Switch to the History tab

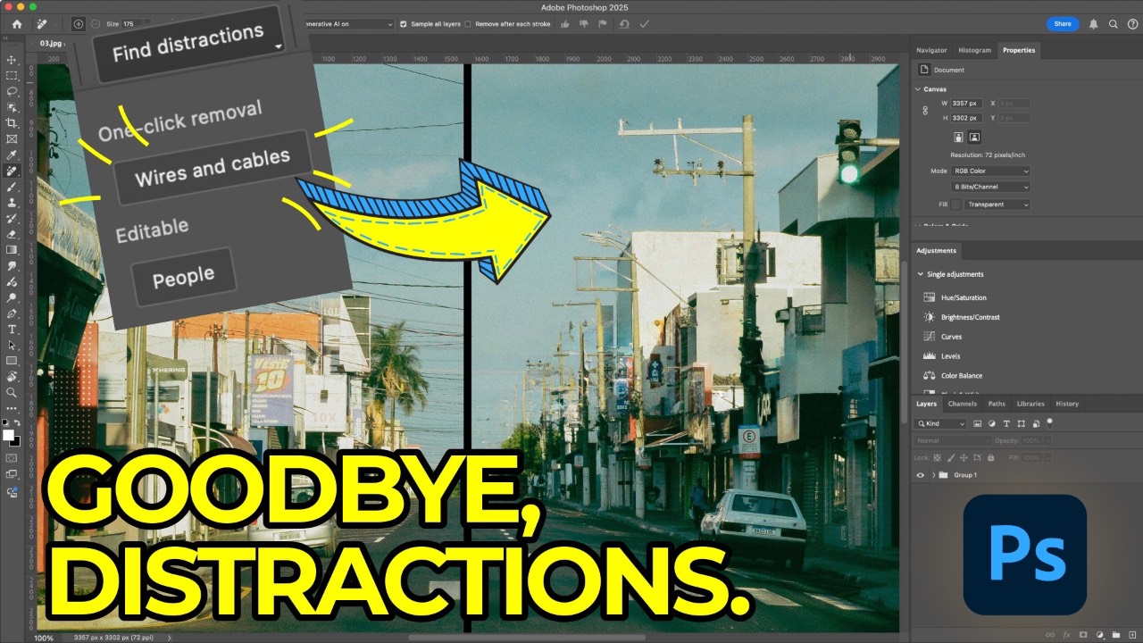[x=1067, y=404]
